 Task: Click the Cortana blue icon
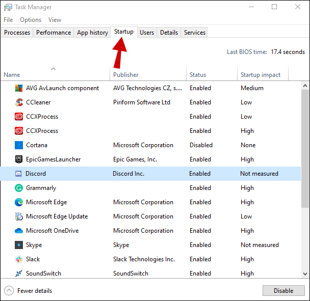point(19,145)
